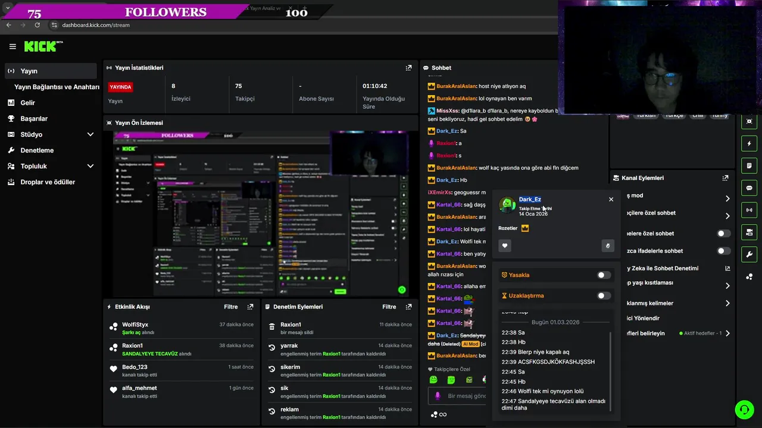Viewport: 762px width, 428px height.
Task: Reload the browser page
Action: click(37, 25)
